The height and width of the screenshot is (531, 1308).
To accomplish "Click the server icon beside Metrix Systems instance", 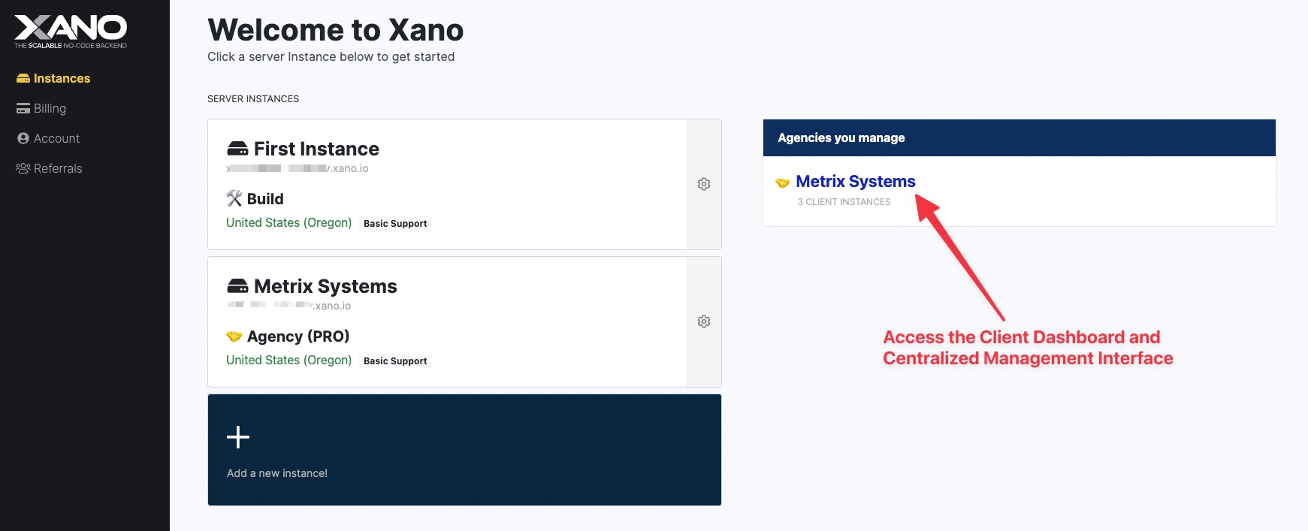I will (237, 285).
